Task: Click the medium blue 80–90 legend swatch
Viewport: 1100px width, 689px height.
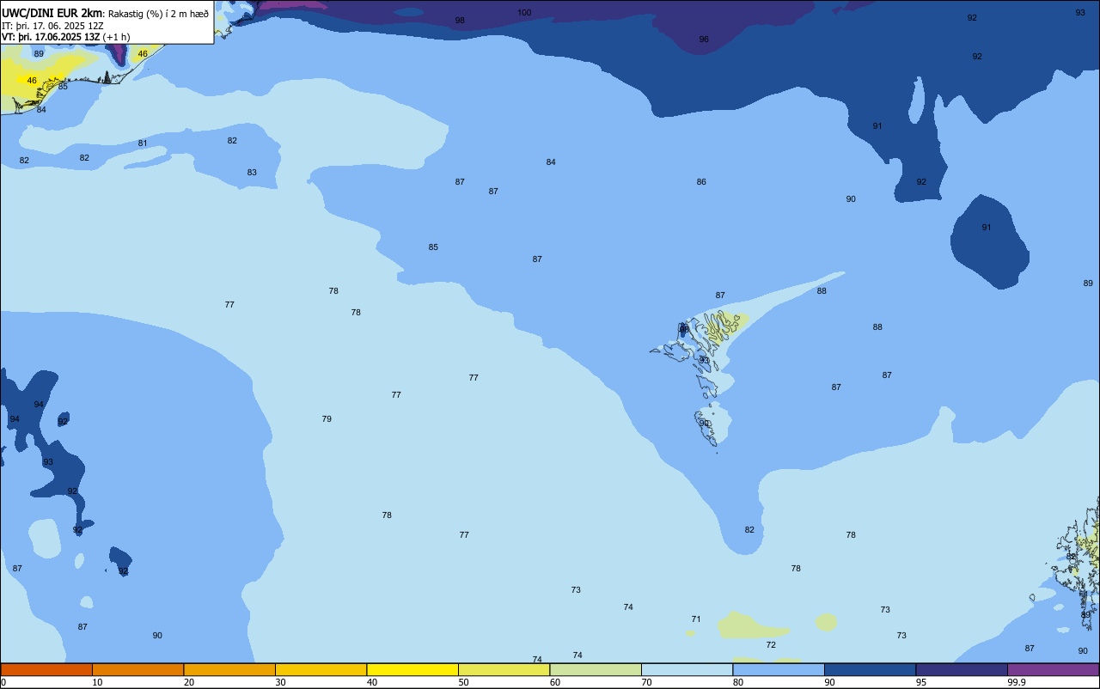Action: [x=779, y=669]
